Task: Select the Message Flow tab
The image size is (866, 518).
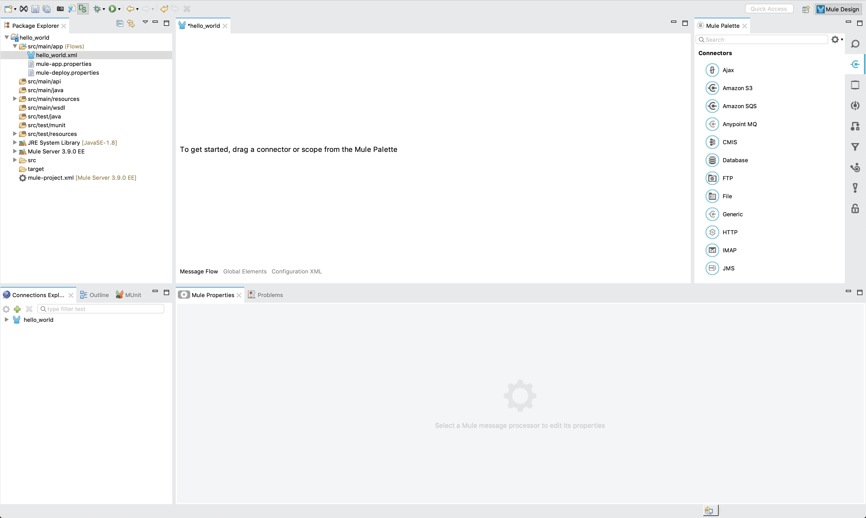Action: 199,271
